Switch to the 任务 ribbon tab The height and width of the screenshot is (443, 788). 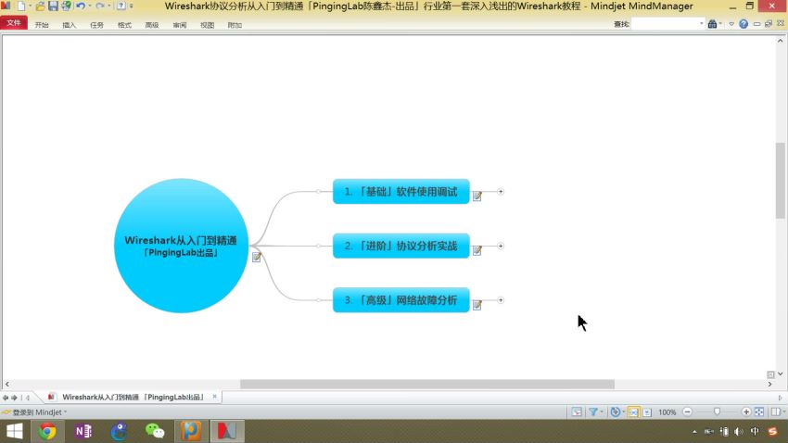coord(96,25)
